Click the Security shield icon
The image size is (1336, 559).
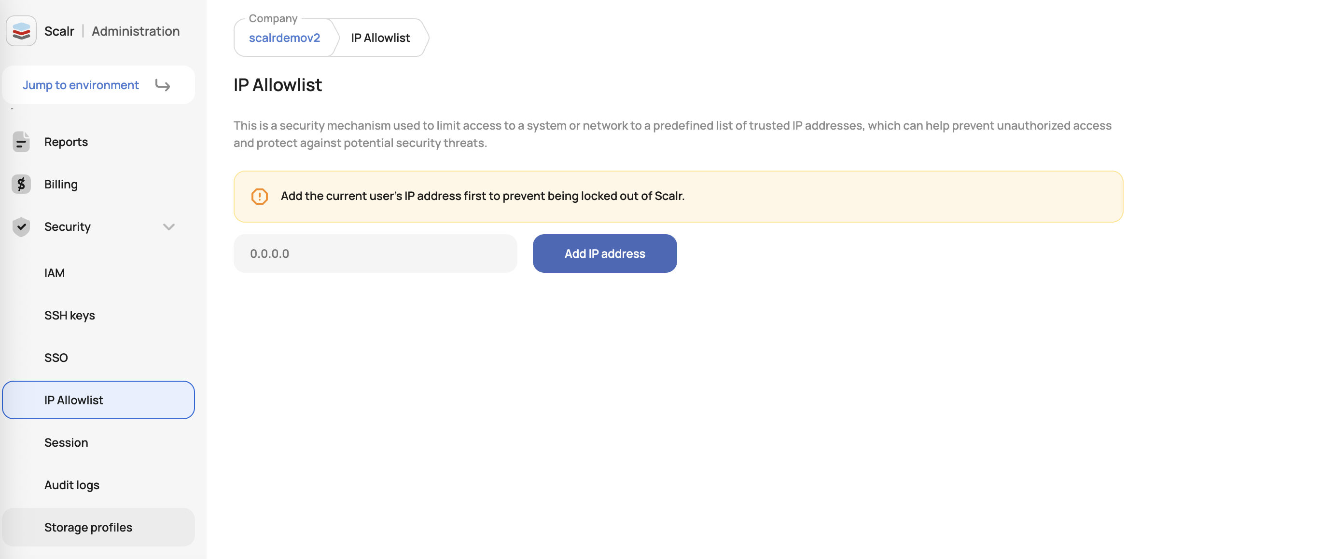tap(21, 226)
